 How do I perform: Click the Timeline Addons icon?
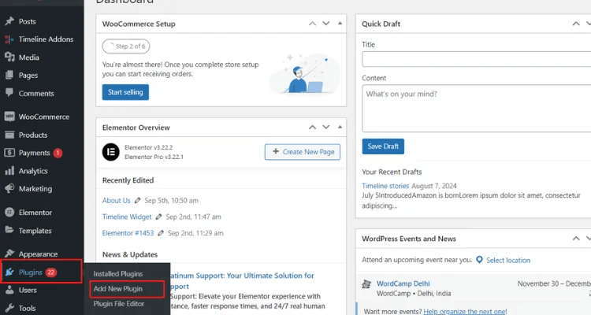[x=9, y=39]
